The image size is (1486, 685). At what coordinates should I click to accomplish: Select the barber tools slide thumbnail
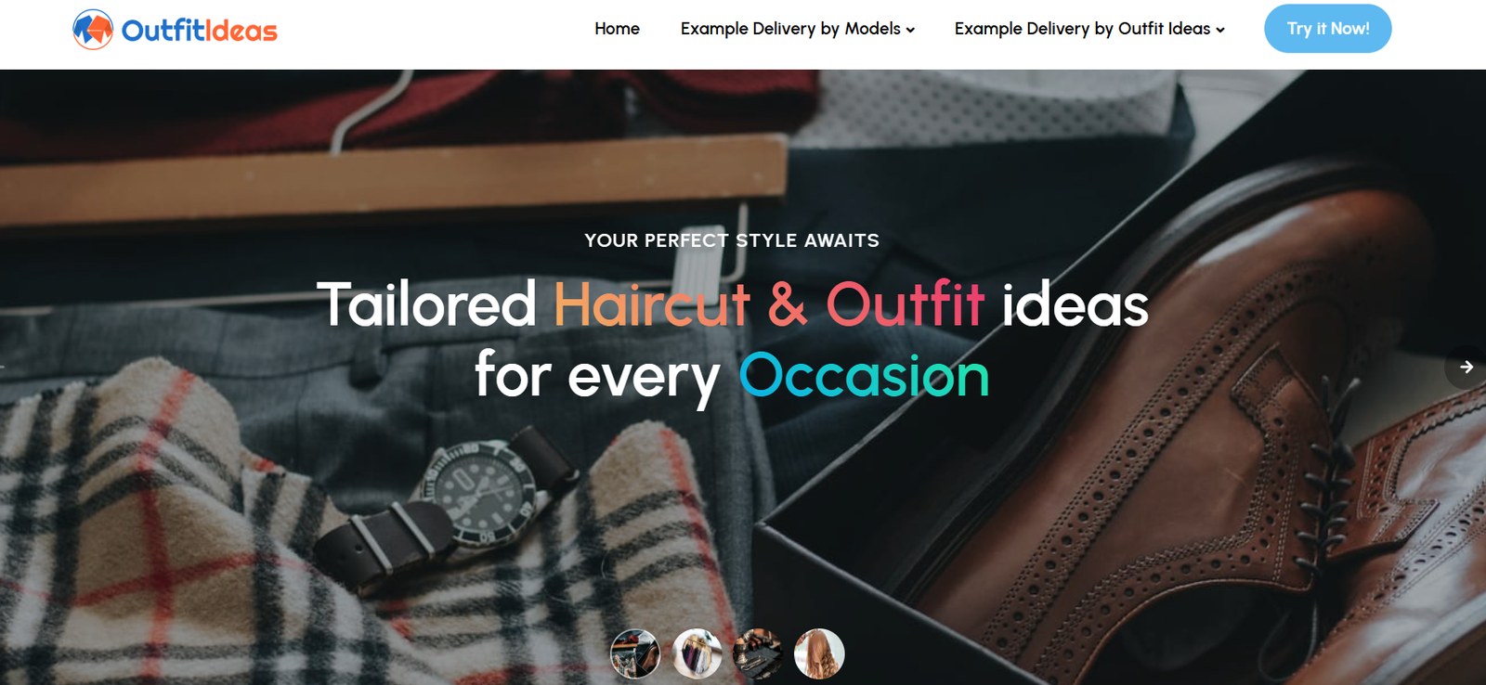click(758, 653)
